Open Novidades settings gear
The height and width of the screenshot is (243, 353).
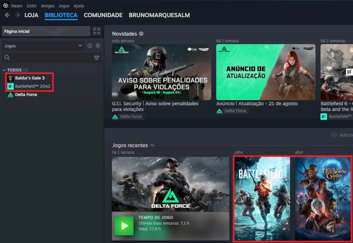tap(141, 34)
